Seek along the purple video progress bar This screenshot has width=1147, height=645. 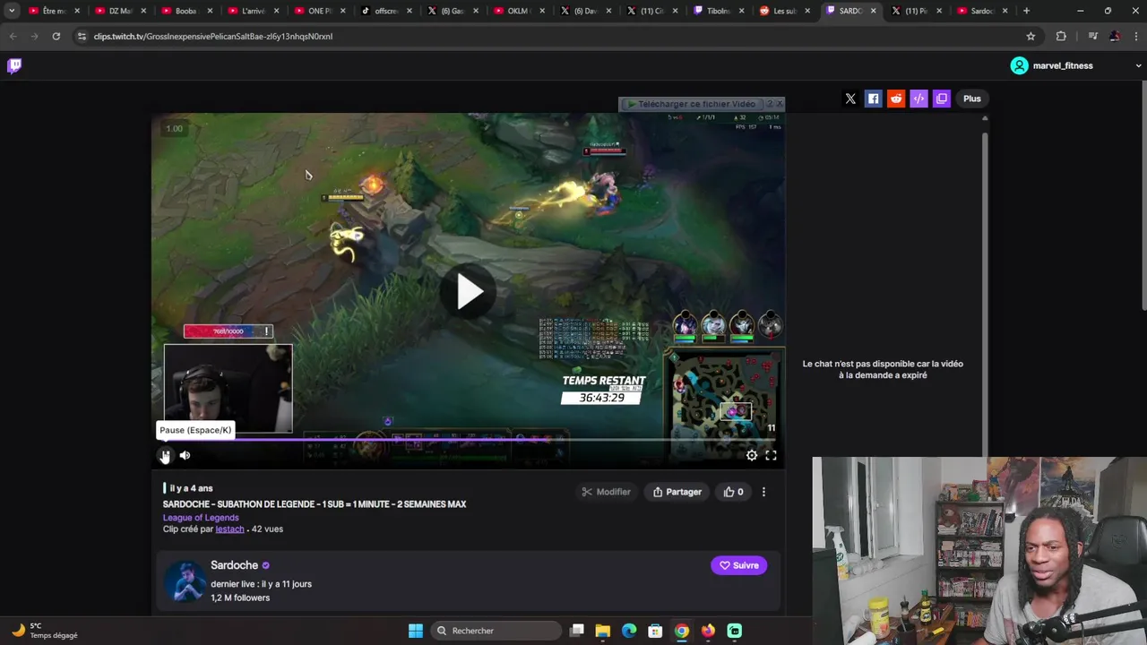point(468,439)
